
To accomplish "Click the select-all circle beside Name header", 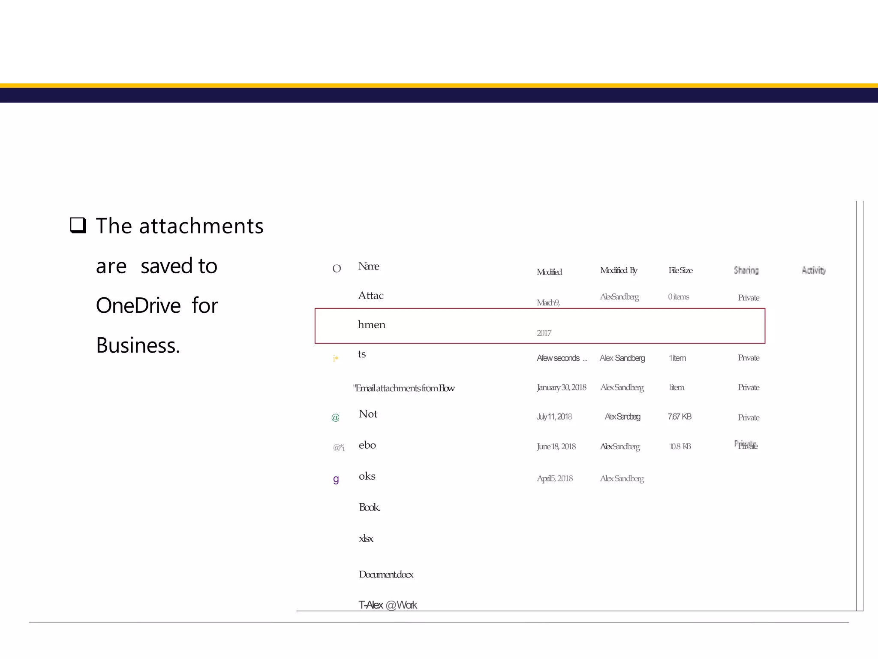I will click(x=337, y=269).
